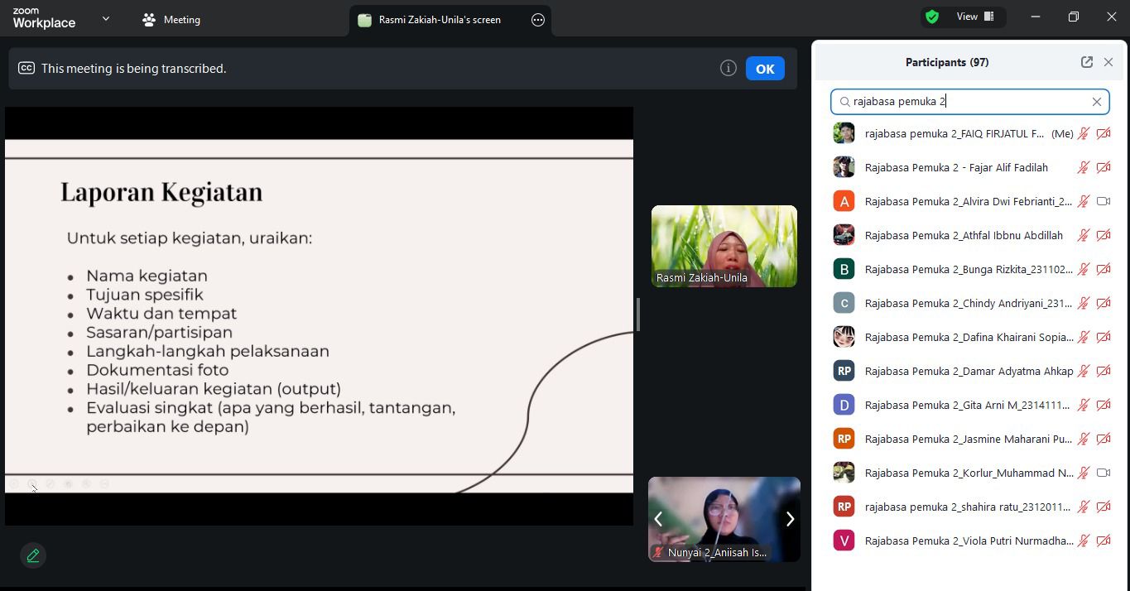Screen dimensions: 1130x591
Task: Show next video thumbnail arrow
Action: (x=789, y=519)
